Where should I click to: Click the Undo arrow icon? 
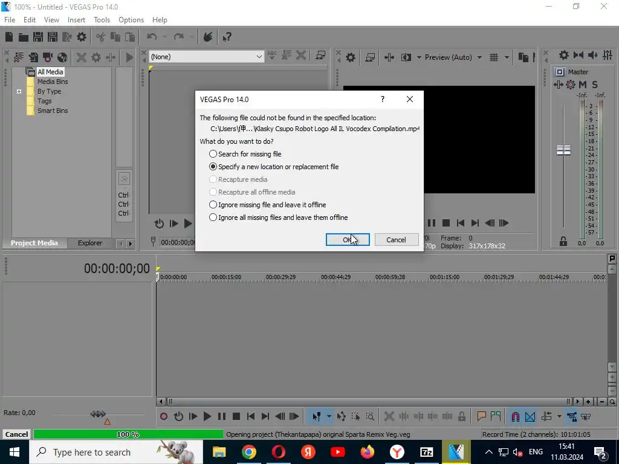coord(152,37)
